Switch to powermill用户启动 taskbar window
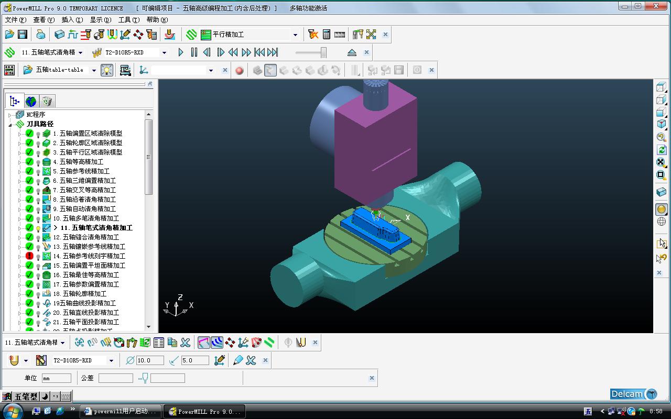Image resolution: width=671 pixels, height=419 pixels. (121, 411)
